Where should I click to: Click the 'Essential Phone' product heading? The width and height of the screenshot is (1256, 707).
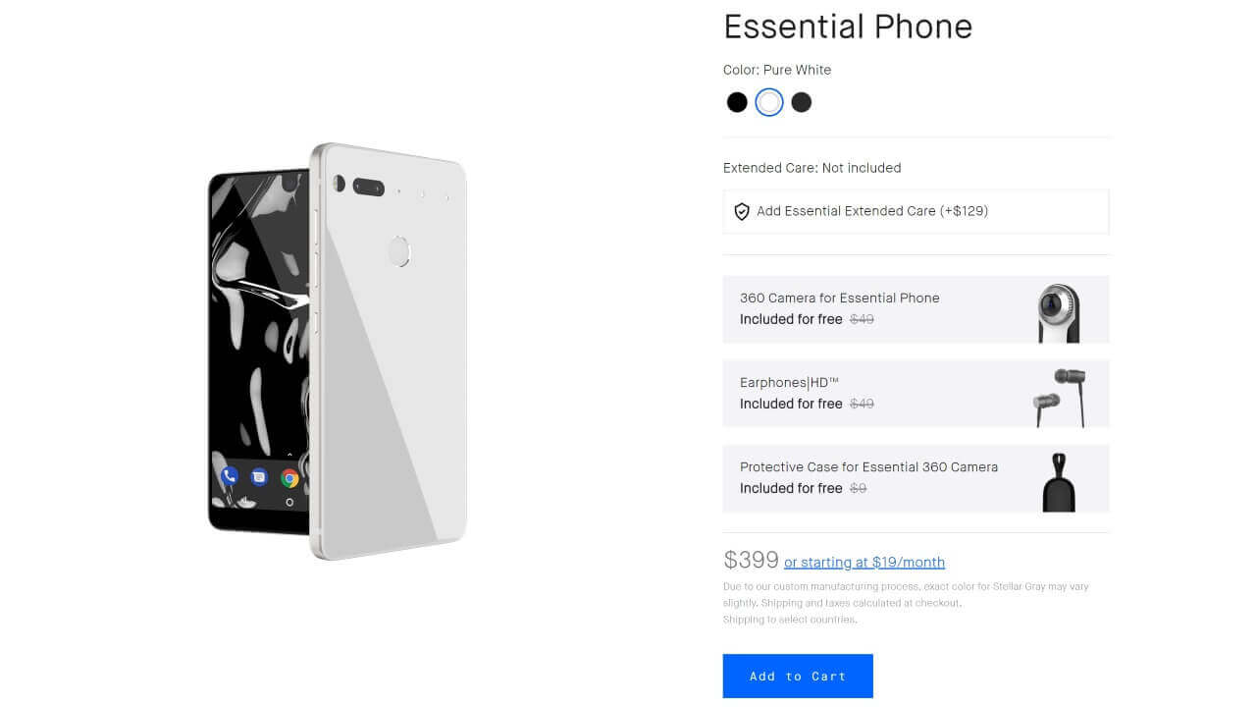(x=848, y=27)
